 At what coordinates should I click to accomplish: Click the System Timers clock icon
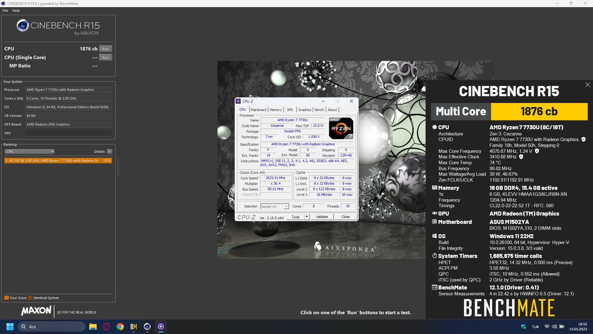click(x=434, y=256)
